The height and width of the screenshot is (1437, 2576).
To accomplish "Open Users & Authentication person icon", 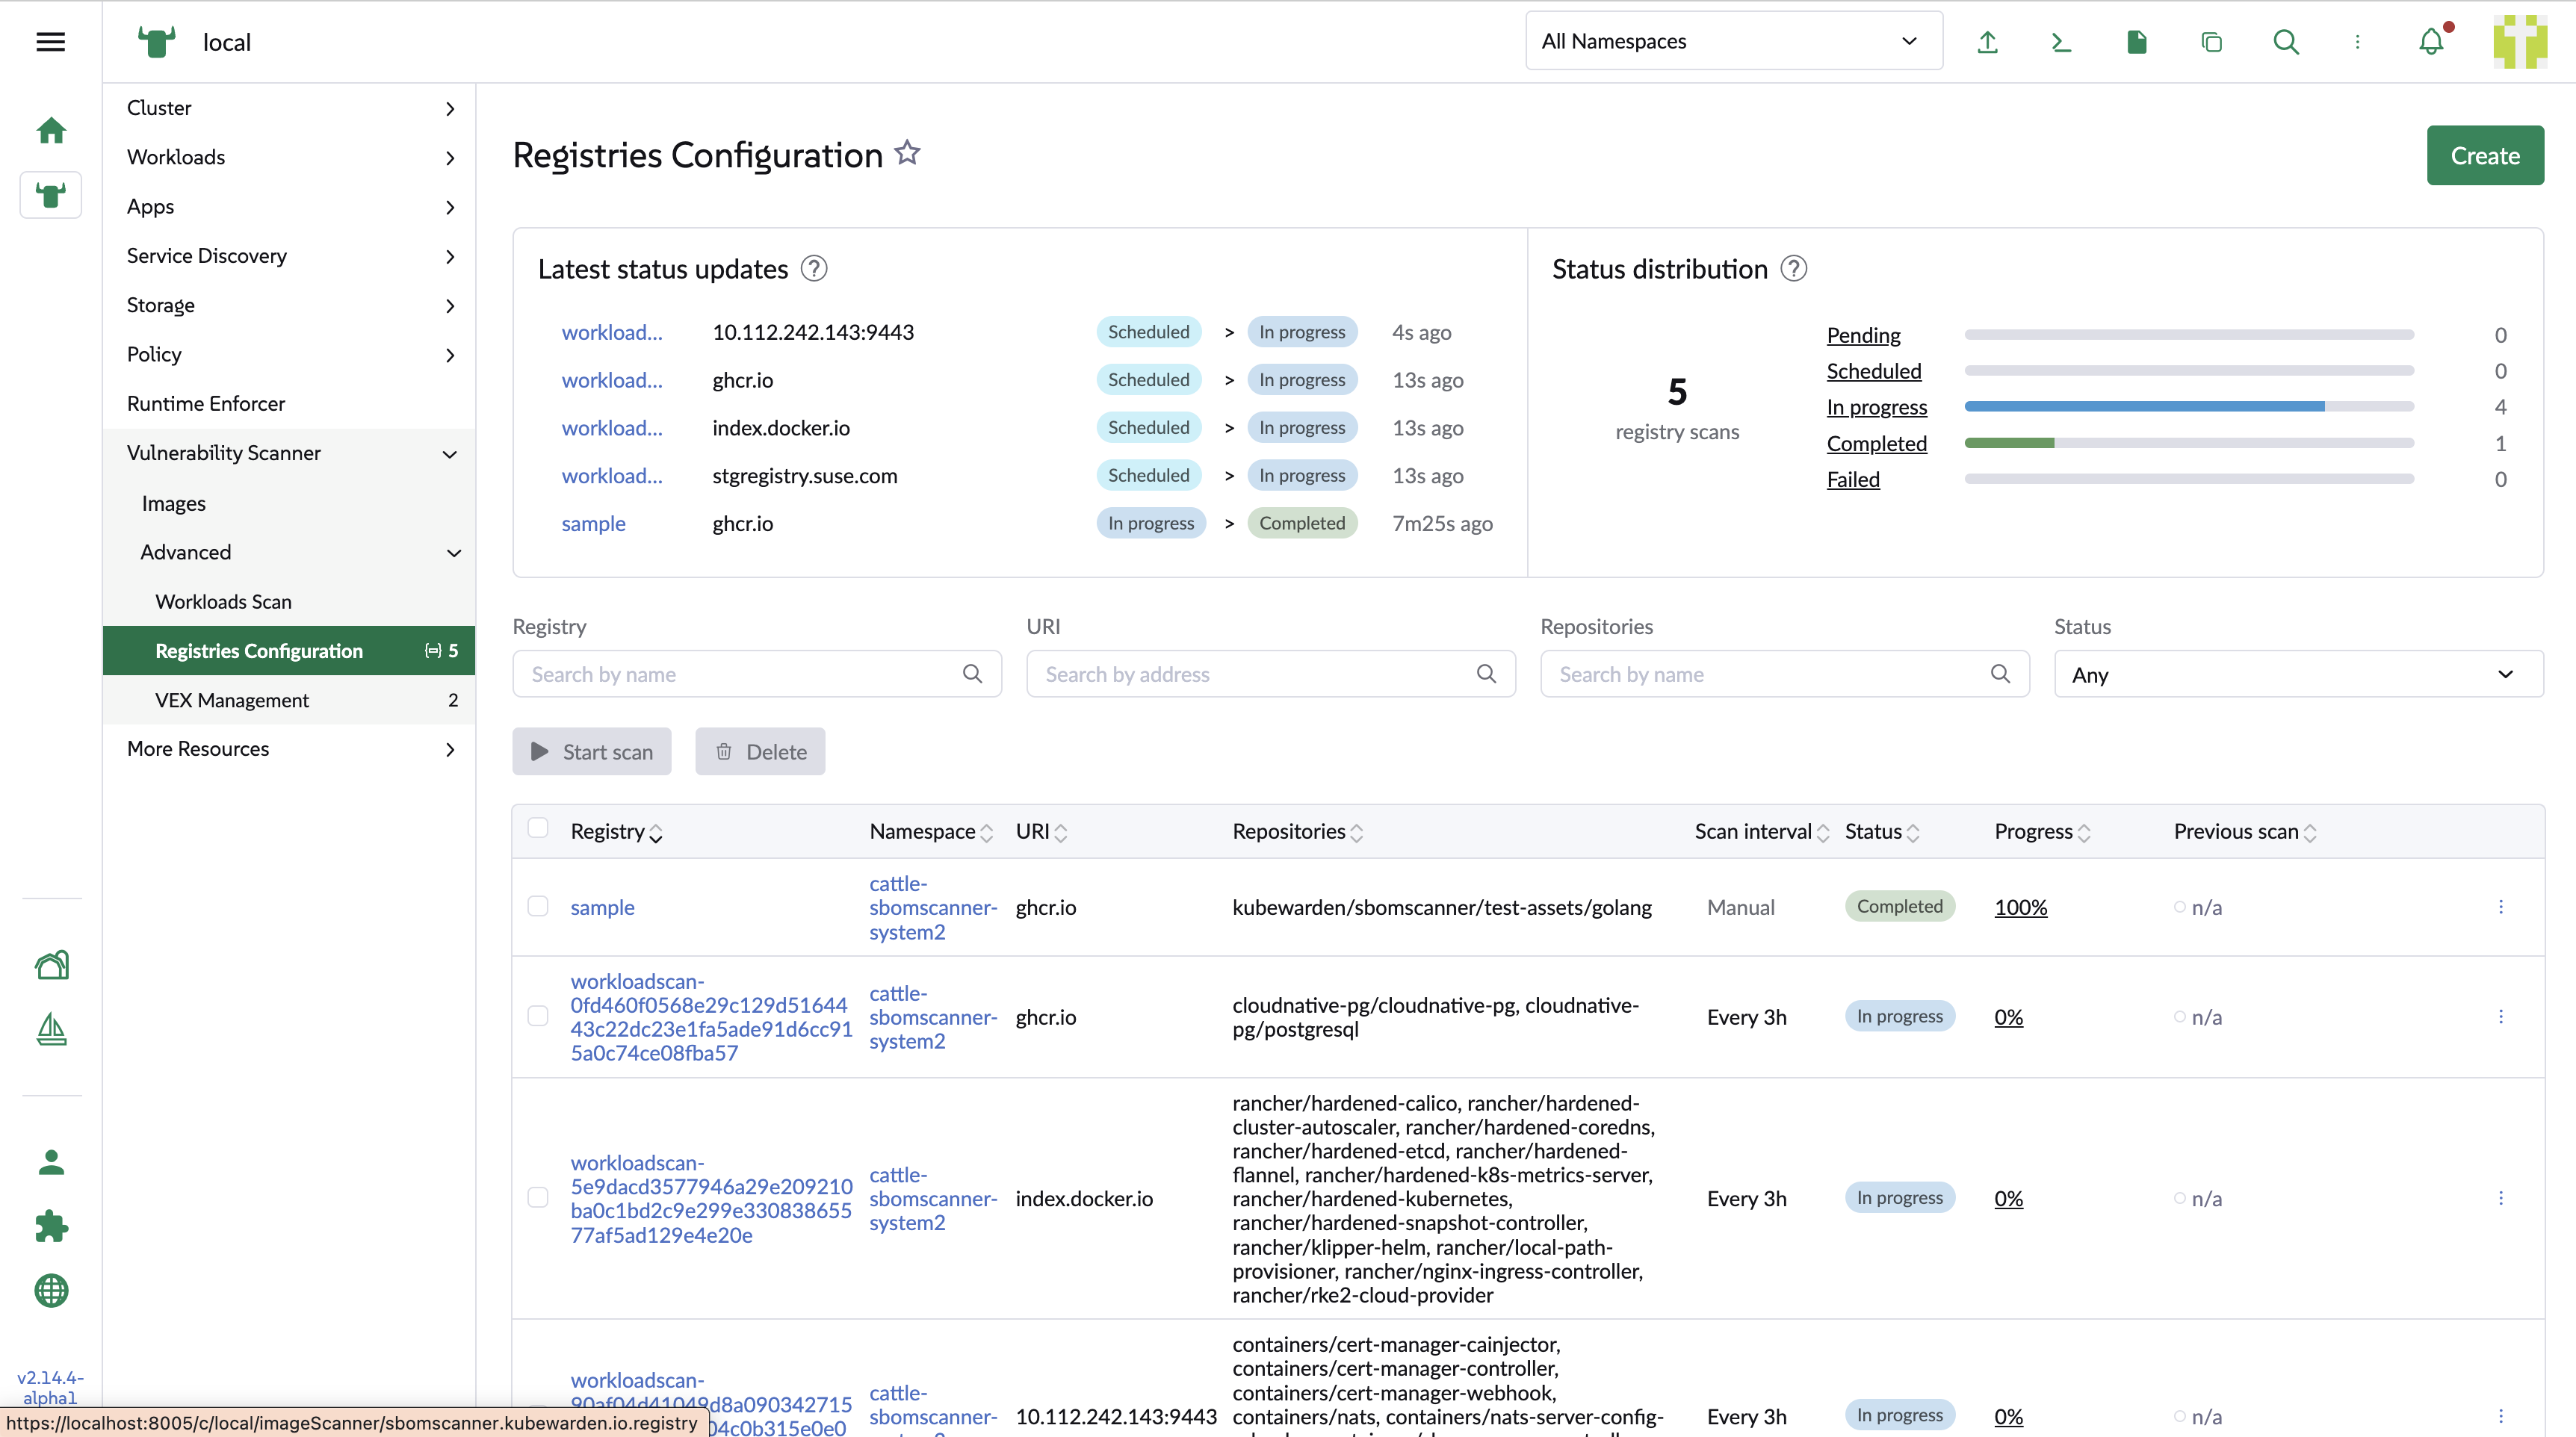I will [51, 1162].
